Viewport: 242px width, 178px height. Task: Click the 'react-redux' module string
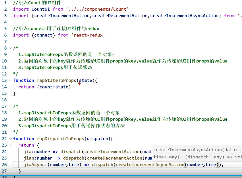[88, 35]
